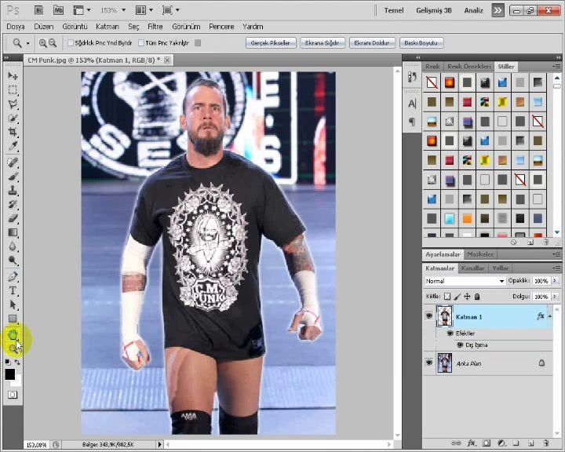Open Katman menu
This screenshot has width=565, height=452.
point(108,27)
